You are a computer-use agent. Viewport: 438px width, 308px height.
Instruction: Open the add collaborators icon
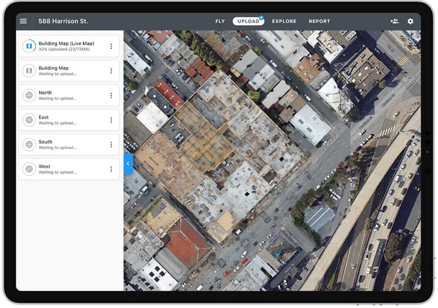coord(394,21)
